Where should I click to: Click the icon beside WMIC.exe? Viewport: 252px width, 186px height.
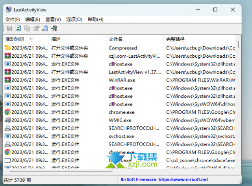point(7,120)
